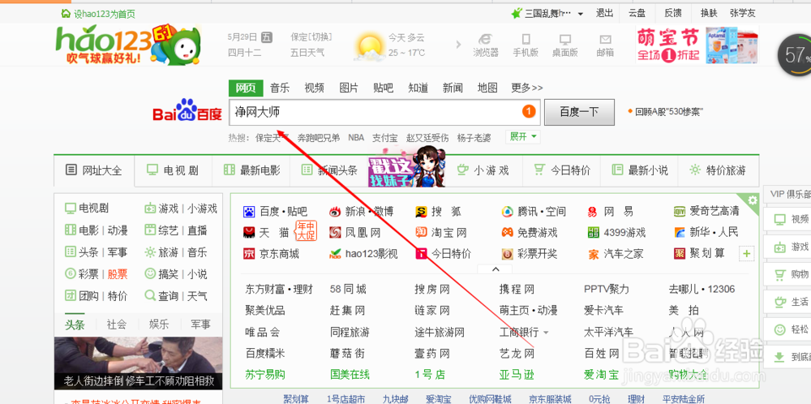811x404 pixels.
Task: Click hot search 奔跑吧兄弟
Action: click(319, 138)
